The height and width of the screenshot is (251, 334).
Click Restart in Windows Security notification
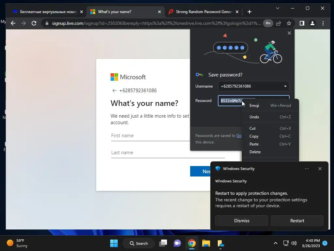[297, 221]
